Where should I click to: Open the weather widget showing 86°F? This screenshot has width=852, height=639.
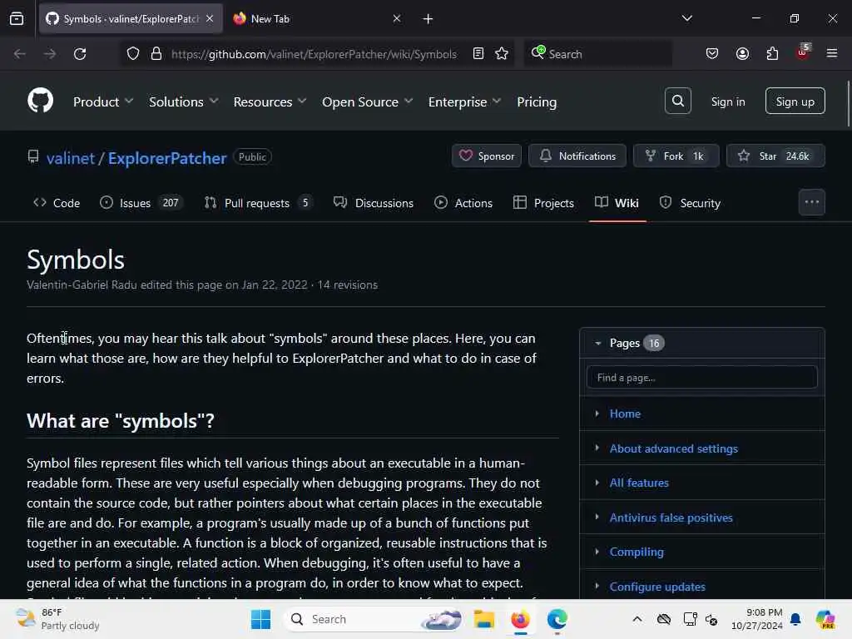[x=57, y=619]
